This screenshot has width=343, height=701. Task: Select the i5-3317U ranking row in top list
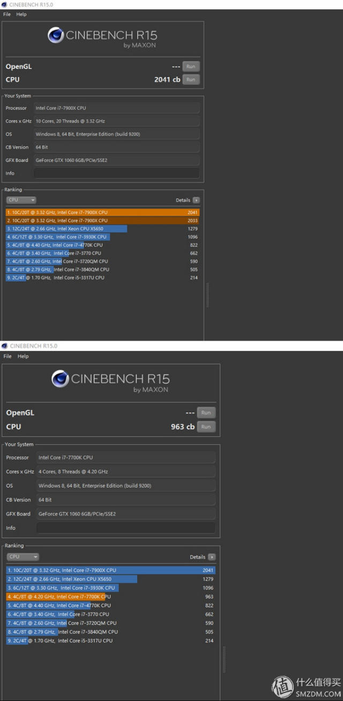[x=102, y=278]
